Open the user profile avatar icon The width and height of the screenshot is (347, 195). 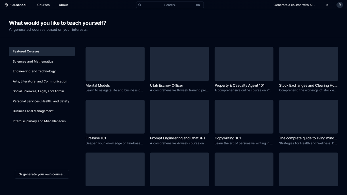[x=340, y=5]
